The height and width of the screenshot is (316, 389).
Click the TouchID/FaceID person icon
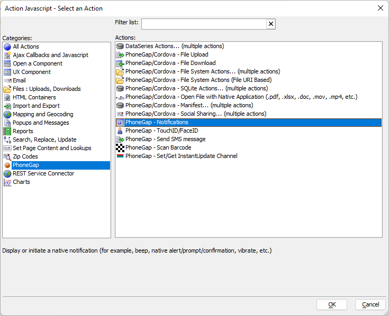[120, 131]
